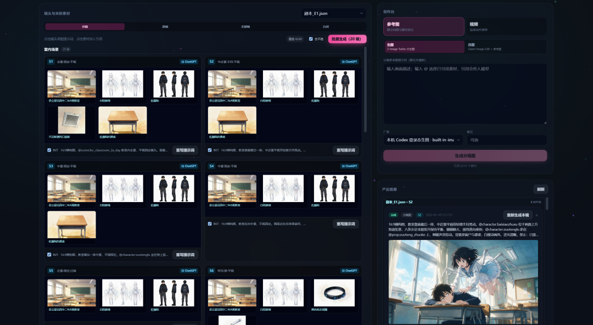
Task: Click 批量生成 (20 镜) button
Action: (347, 39)
